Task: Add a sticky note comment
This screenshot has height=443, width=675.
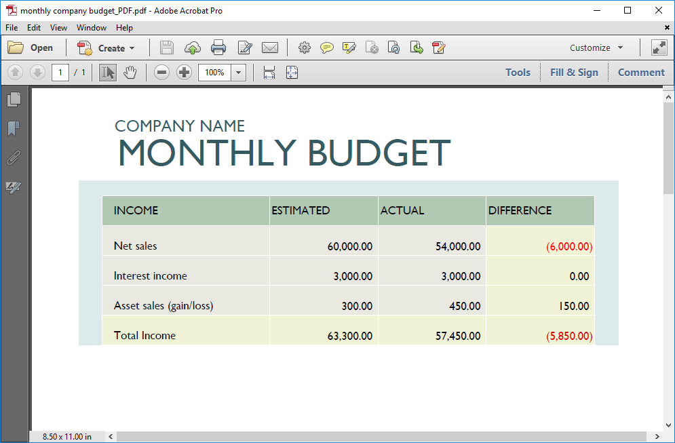Action: (x=327, y=47)
